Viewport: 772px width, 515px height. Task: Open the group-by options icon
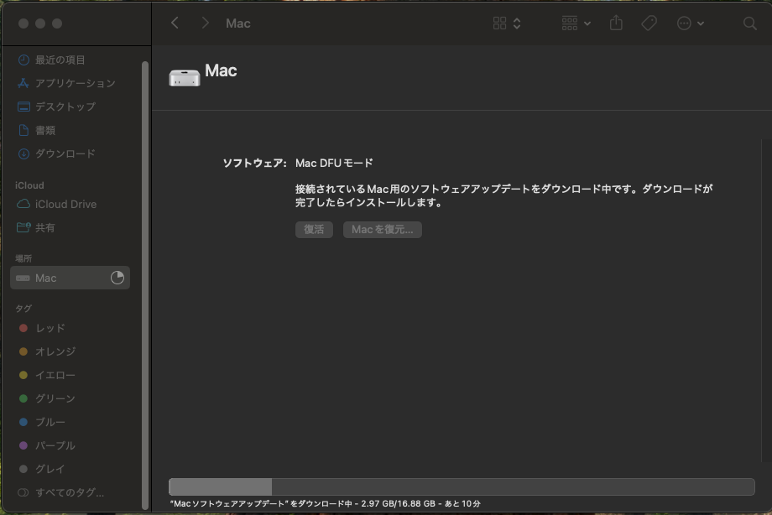point(570,23)
